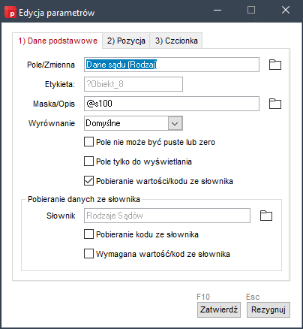This screenshot has height=329, width=303.
Task: Open folder icon next to Maska/Opis
Action: tap(275, 104)
